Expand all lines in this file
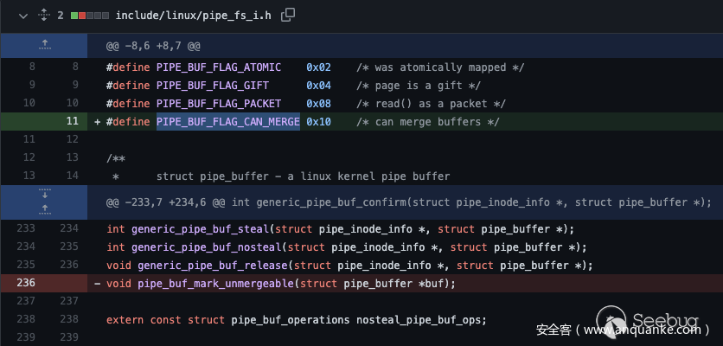This screenshot has height=346, width=723. (x=42, y=15)
